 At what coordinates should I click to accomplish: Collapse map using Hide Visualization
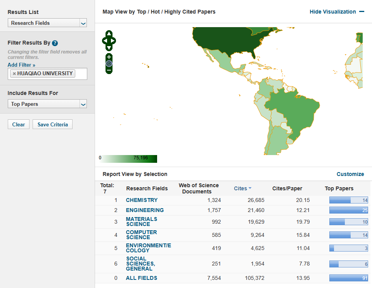point(336,12)
